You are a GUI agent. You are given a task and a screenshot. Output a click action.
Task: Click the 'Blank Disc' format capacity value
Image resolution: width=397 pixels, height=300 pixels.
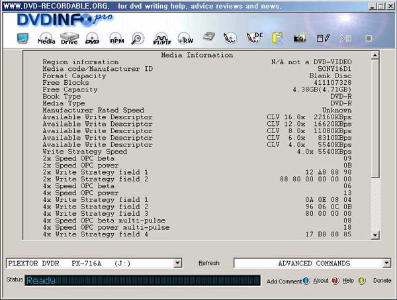click(330, 75)
